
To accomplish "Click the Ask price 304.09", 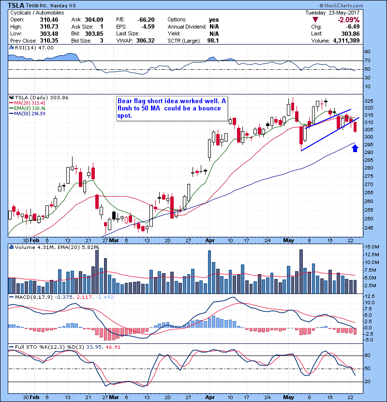I will click(x=94, y=20).
